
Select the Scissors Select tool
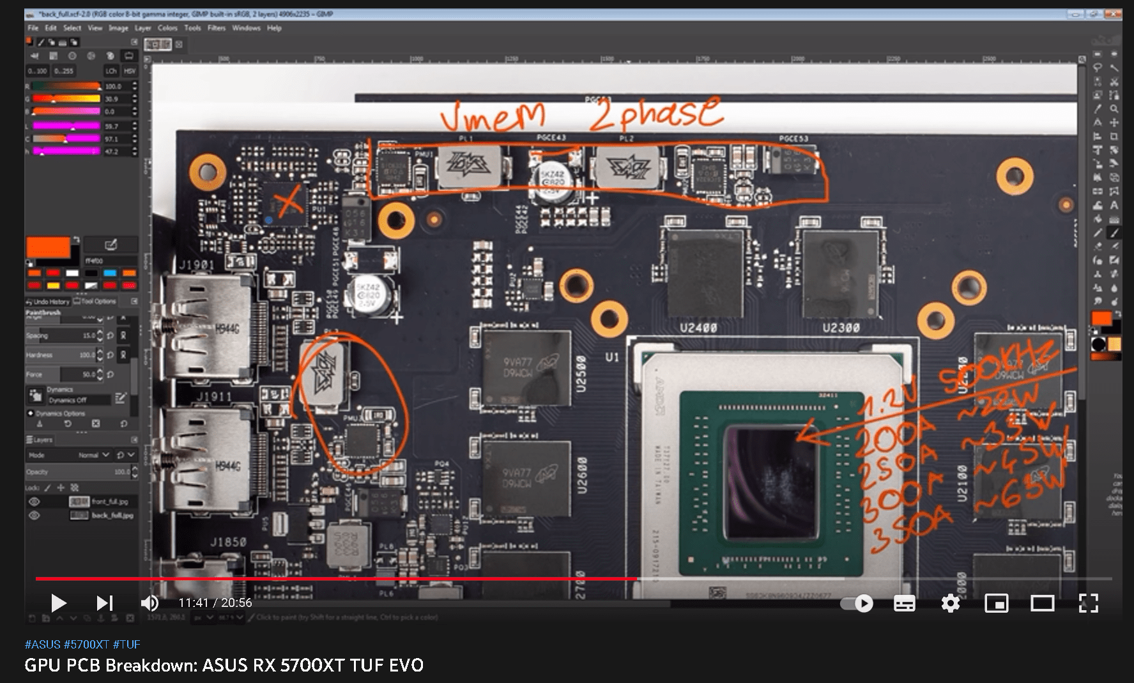(1114, 82)
